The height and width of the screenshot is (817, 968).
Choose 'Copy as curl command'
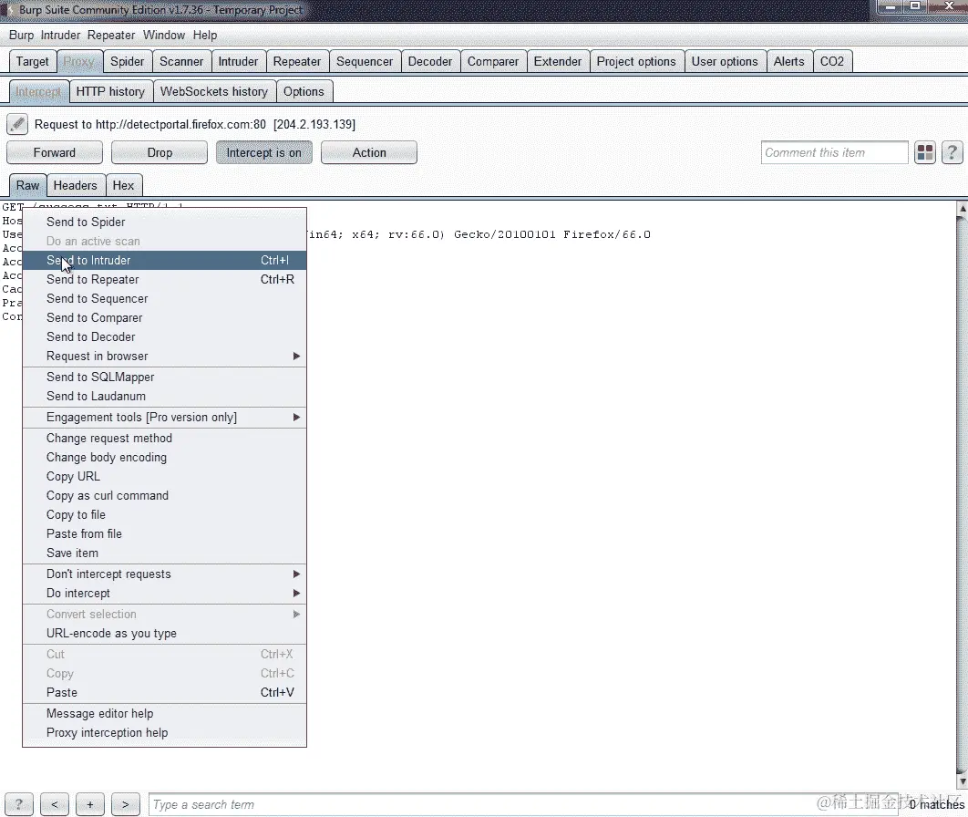click(x=164, y=495)
